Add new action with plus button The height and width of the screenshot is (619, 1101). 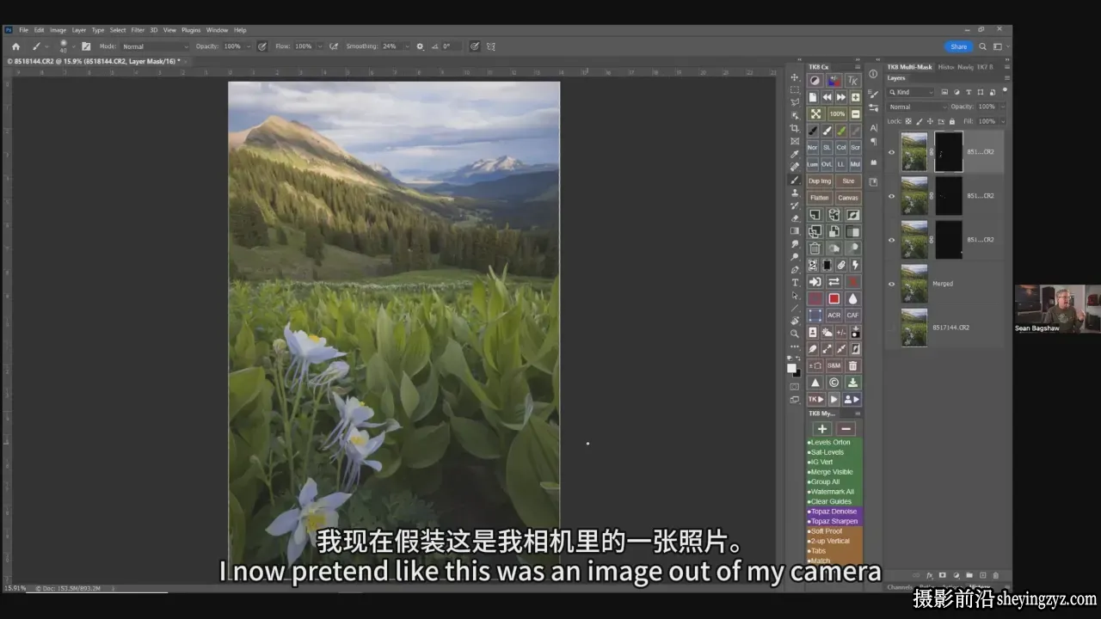pyautogui.click(x=822, y=429)
